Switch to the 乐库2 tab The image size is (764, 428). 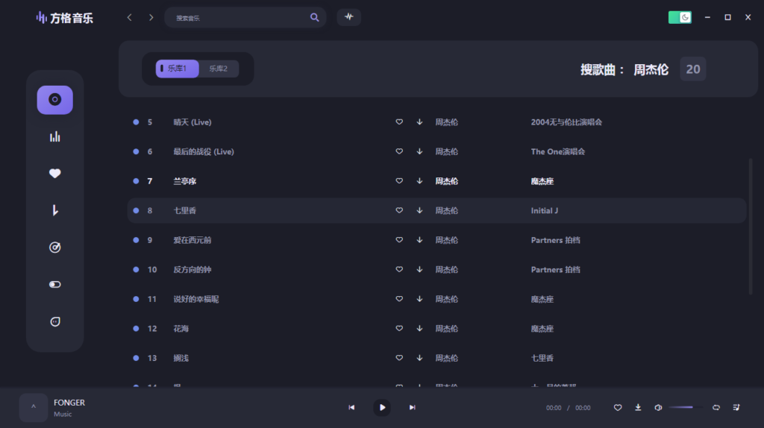click(x=219, y=69)
